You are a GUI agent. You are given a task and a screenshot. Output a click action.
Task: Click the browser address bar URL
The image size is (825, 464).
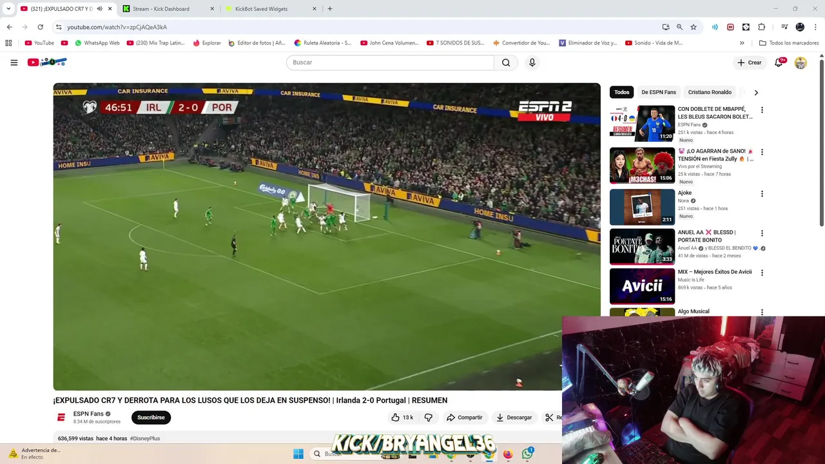tap(117, 27)
